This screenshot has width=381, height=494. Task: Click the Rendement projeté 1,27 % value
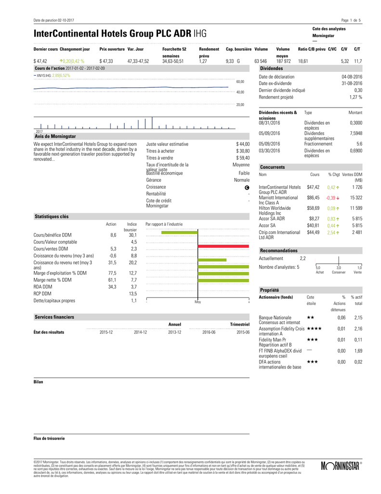[x=356, y=97]
